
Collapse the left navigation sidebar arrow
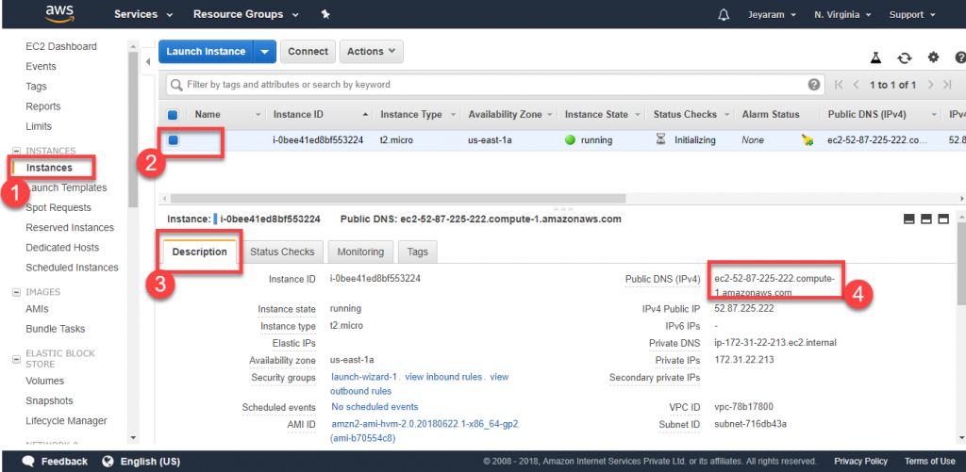point(148,61)
